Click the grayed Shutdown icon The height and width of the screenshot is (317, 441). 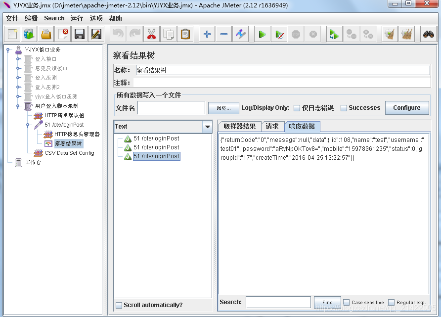[x=313, y=34]
